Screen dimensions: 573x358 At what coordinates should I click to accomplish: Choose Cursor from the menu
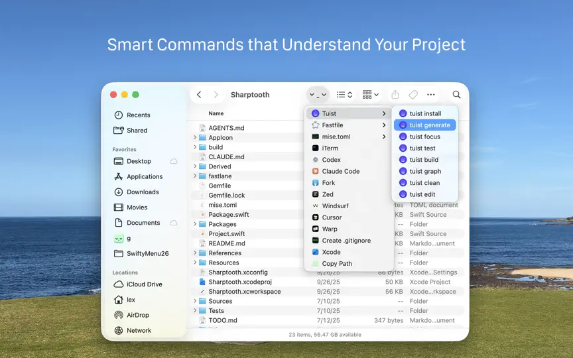[x=349, y=217]
